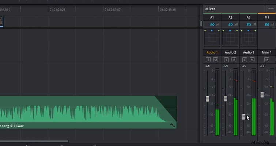Open dynamics bars icon on A3

pyautogui.click(x=254, y=24)
